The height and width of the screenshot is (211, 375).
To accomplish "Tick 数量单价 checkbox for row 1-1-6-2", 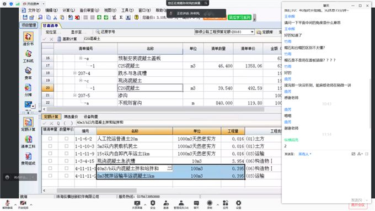I will pos(67,139).
